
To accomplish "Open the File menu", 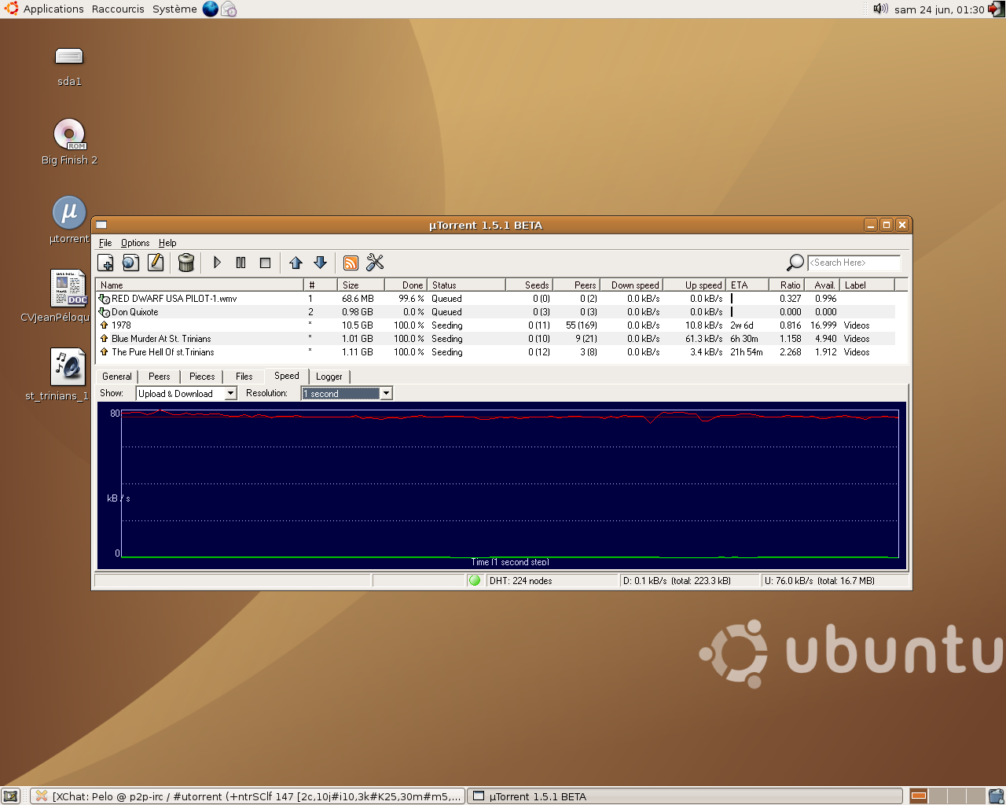I will (105, 243).
